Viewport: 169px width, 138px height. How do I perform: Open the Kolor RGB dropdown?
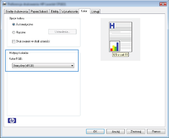click(43, 66)
